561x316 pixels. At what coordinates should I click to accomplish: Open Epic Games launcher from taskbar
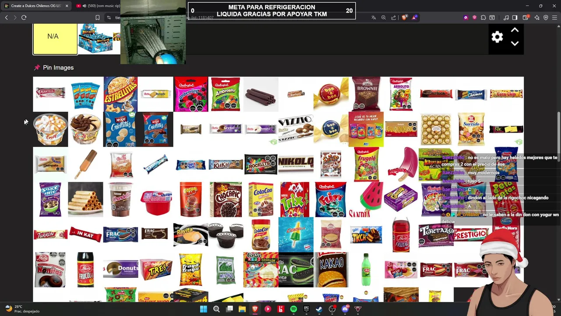click(306, 309)
